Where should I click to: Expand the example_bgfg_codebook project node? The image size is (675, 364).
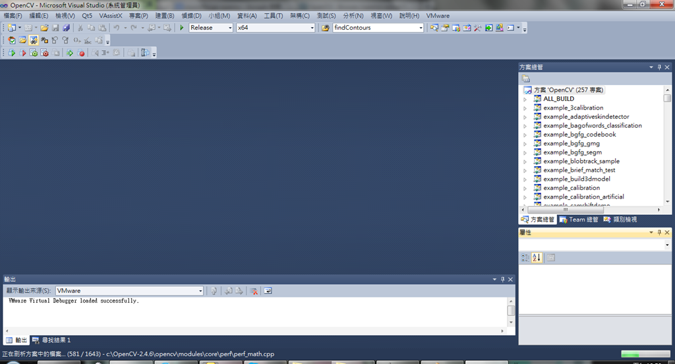pyautogui.click(x=525, y=135)
